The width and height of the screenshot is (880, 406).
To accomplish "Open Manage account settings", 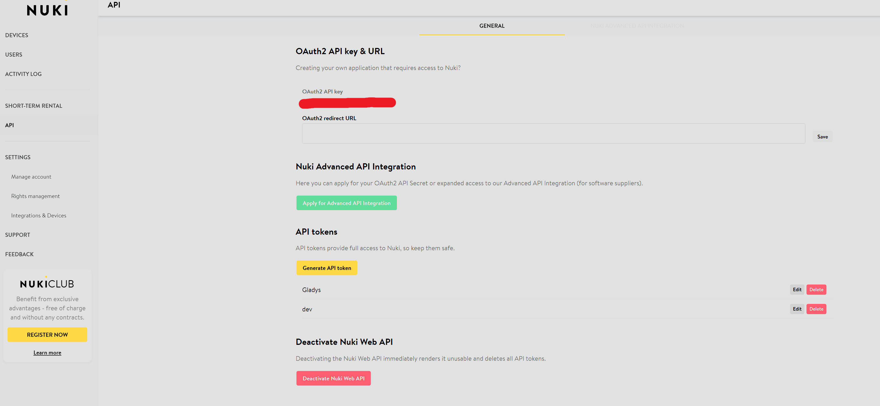I will pos(31,177).
